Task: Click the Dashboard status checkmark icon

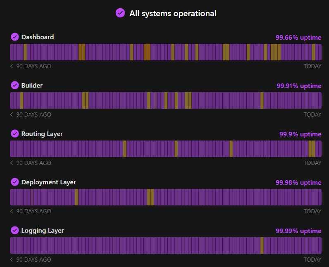Action: (15, 37)
